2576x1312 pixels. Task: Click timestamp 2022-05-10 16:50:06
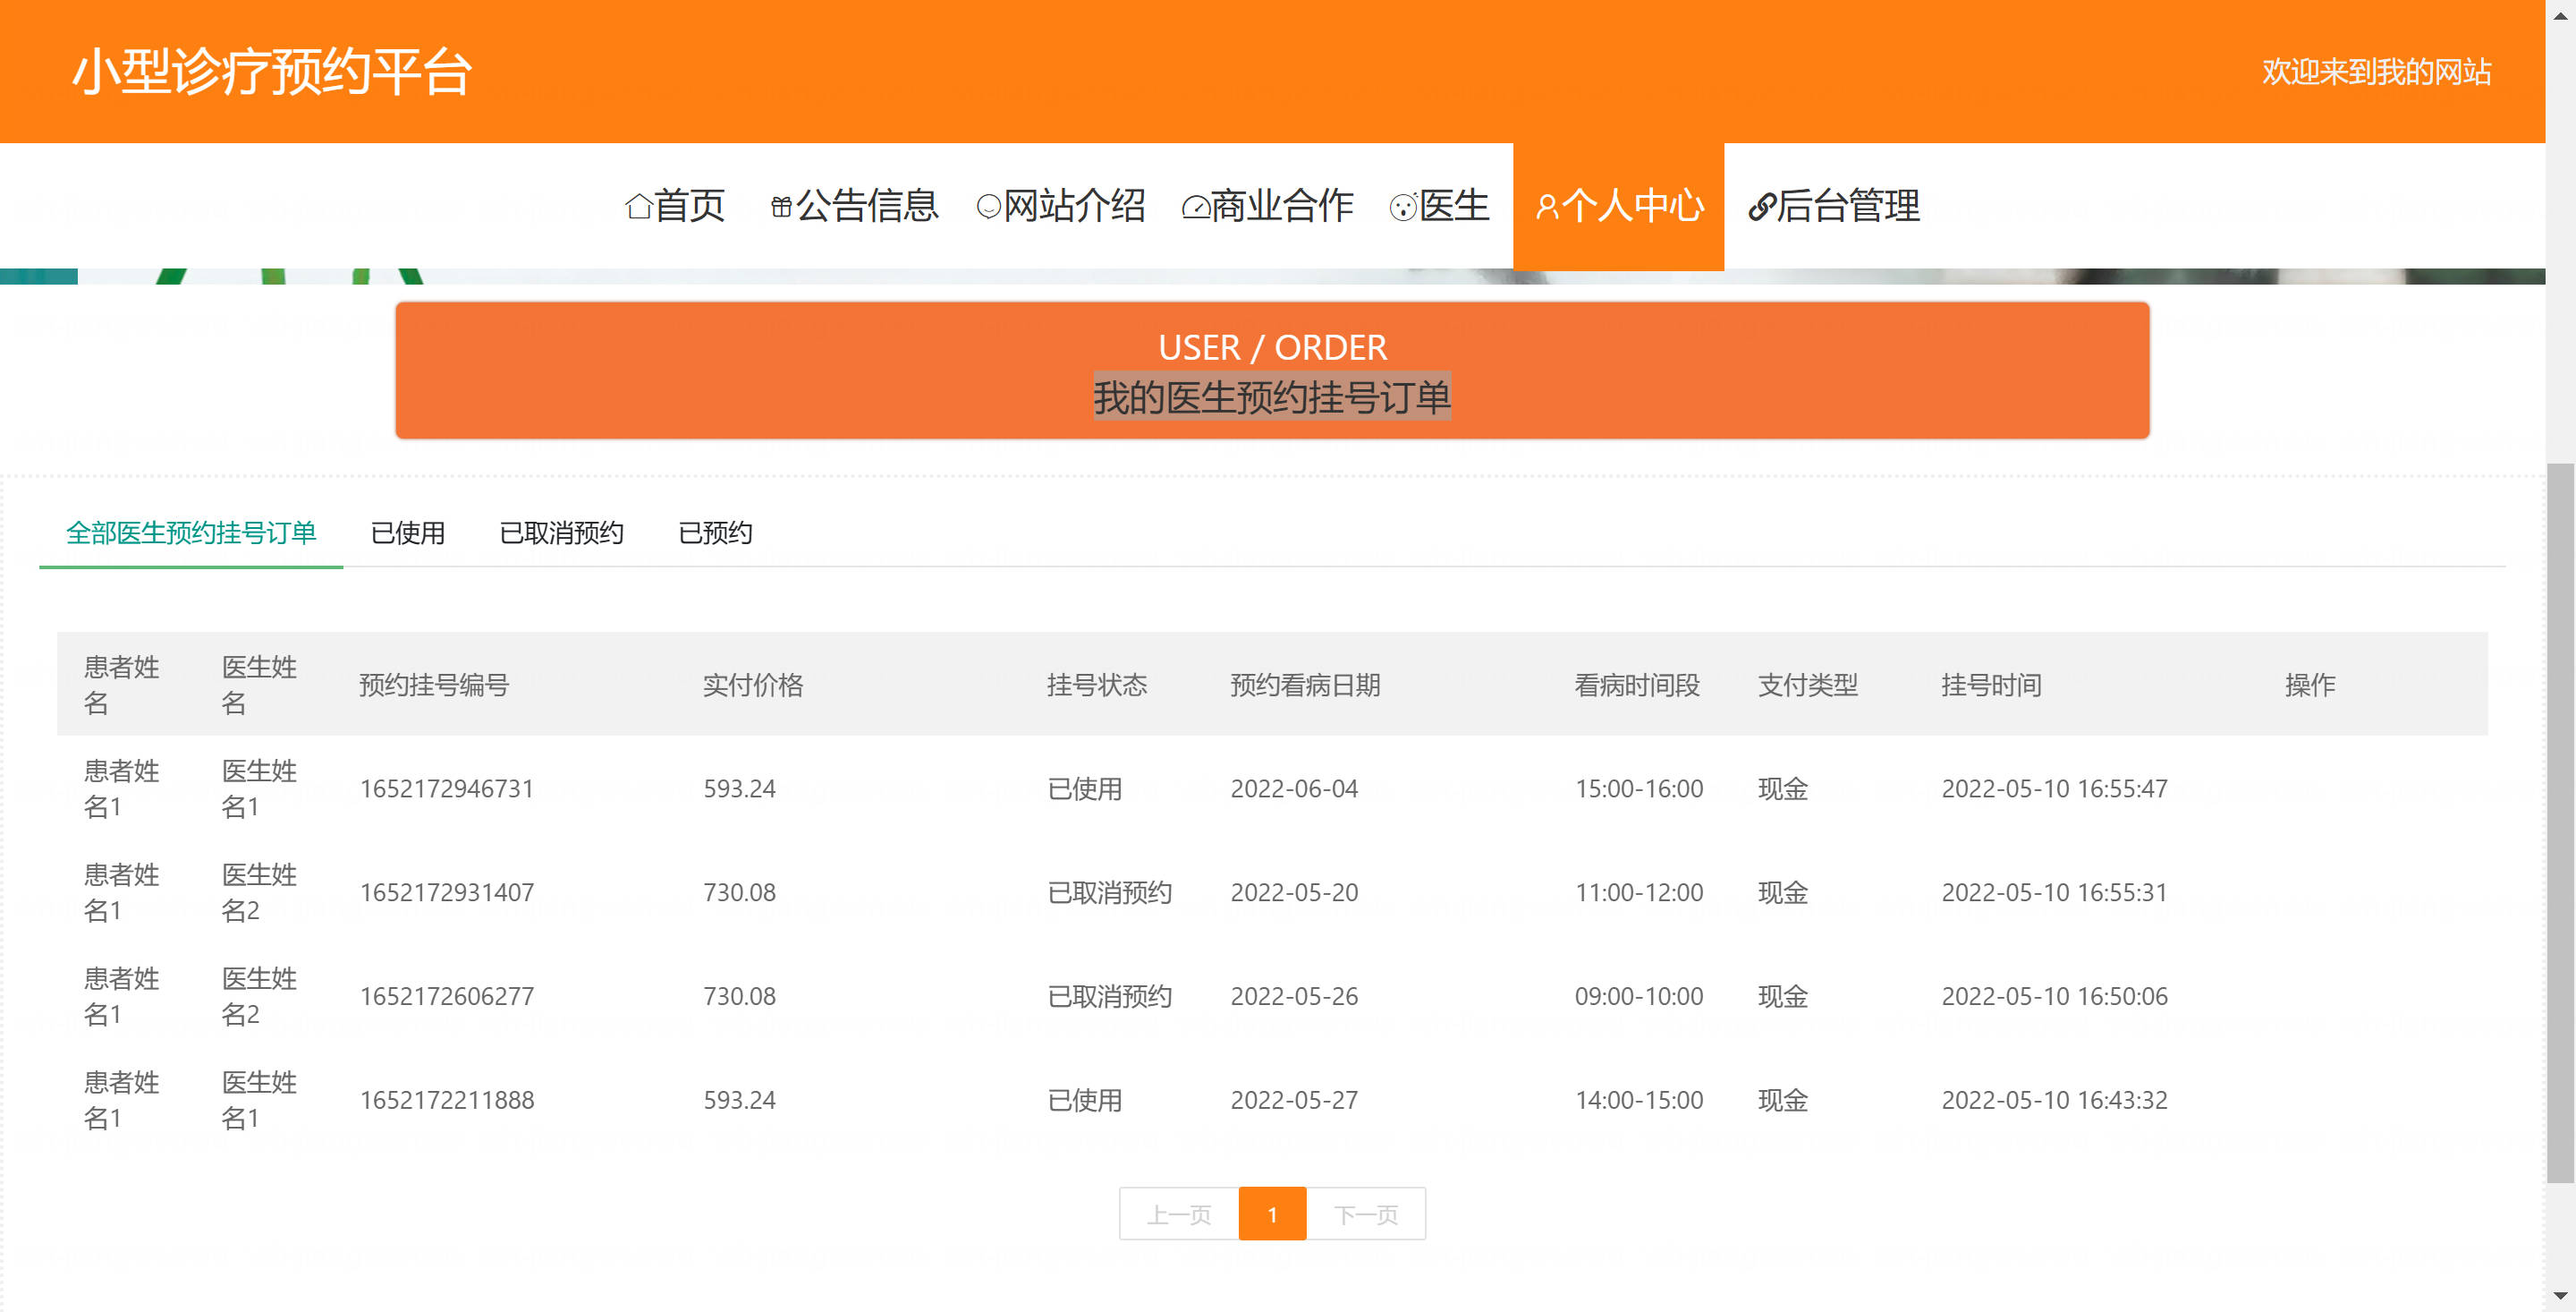(x=2054, y=997)
